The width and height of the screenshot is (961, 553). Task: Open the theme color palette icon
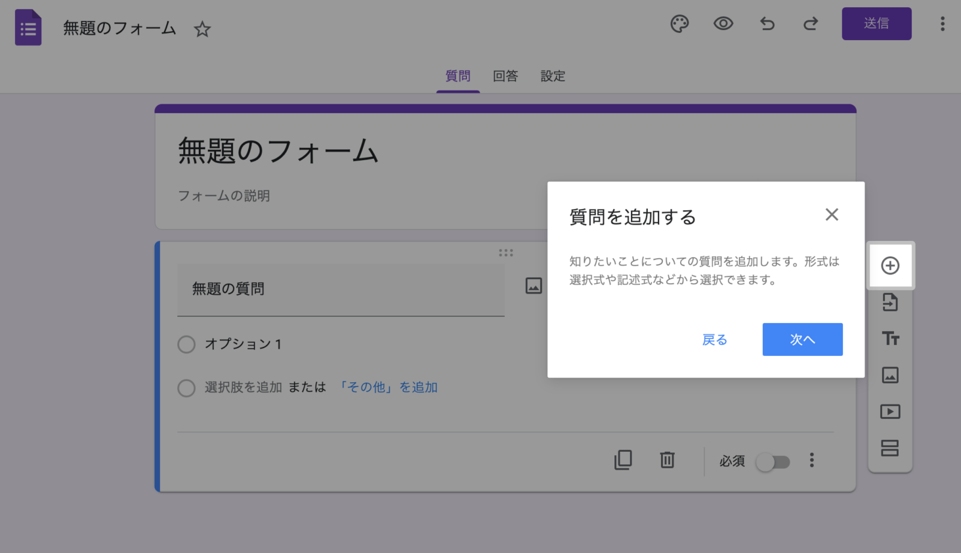click(x=679, y=23)
